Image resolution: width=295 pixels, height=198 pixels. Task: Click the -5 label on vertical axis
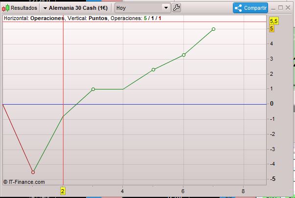(x=272, y=179)
